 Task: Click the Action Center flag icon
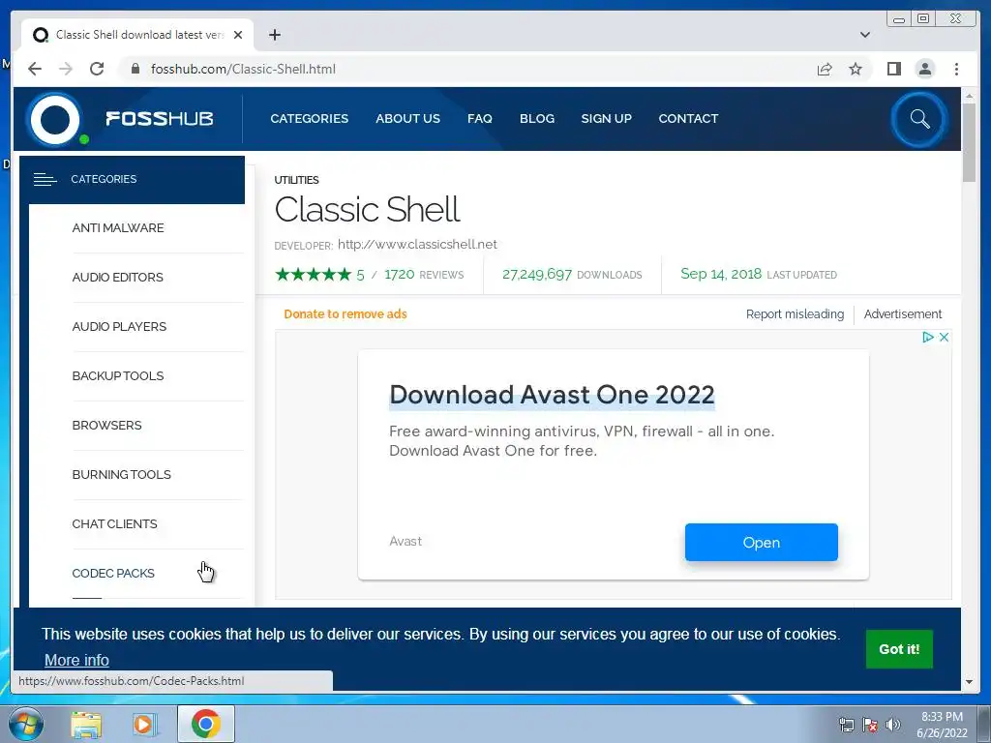click(870, 725)
